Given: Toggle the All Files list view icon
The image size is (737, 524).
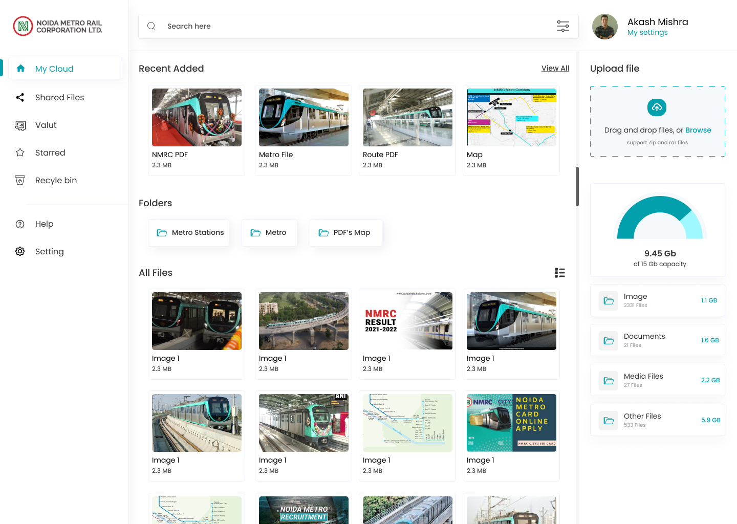Looking at the screenshot, I should [x=559, y=273].
